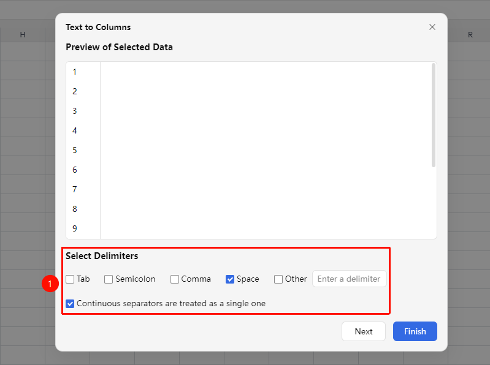Select preview row number 8
The height and width of the screenshot is (365, 490).
pyautogui.click(x=75, y=209)
